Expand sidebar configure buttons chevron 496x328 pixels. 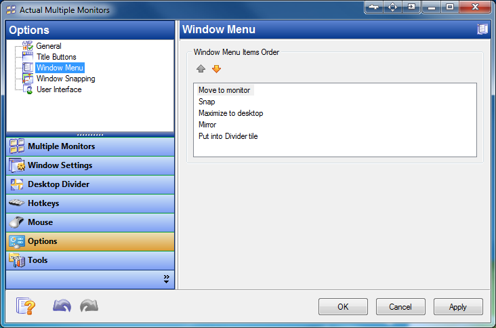coord(167,279)
